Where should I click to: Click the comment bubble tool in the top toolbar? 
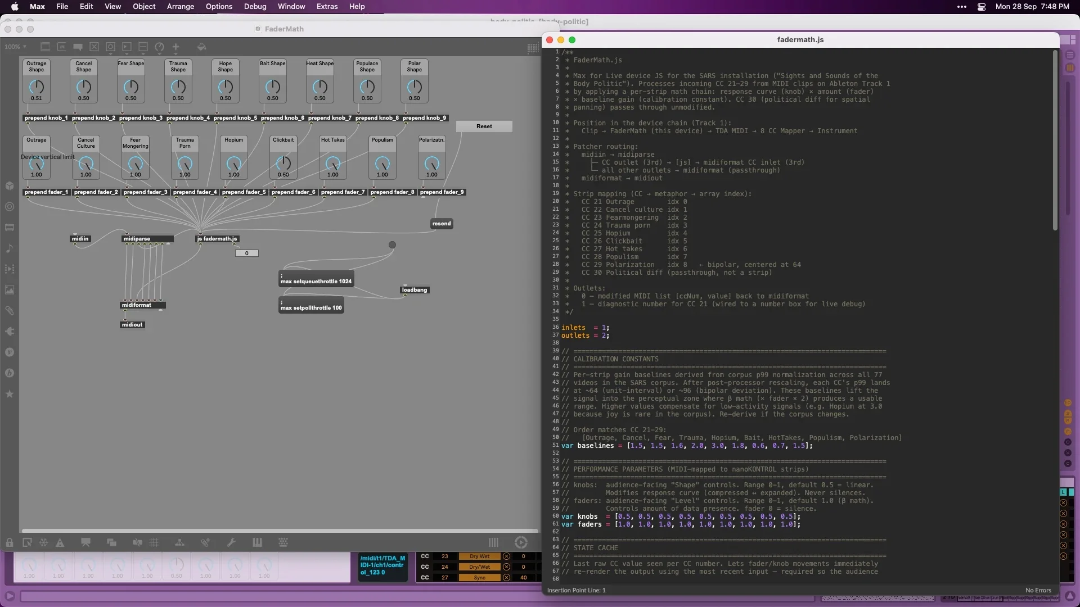pyautogui.click(x=78, y=47)
